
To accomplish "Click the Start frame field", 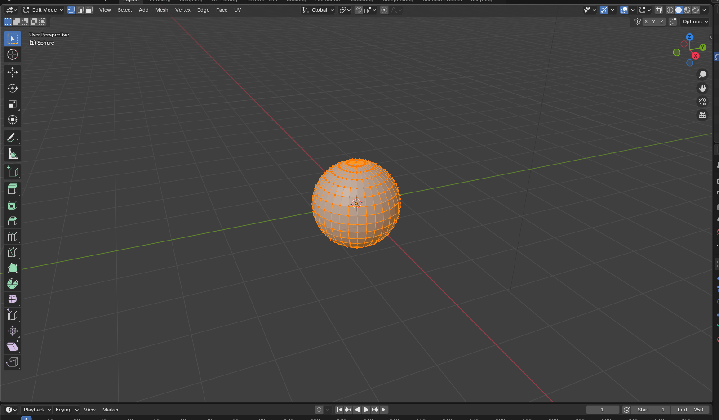I will pos(651,410).
